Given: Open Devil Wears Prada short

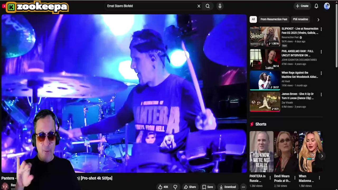Looking at the screenshot, I should (x=286, y=152).
